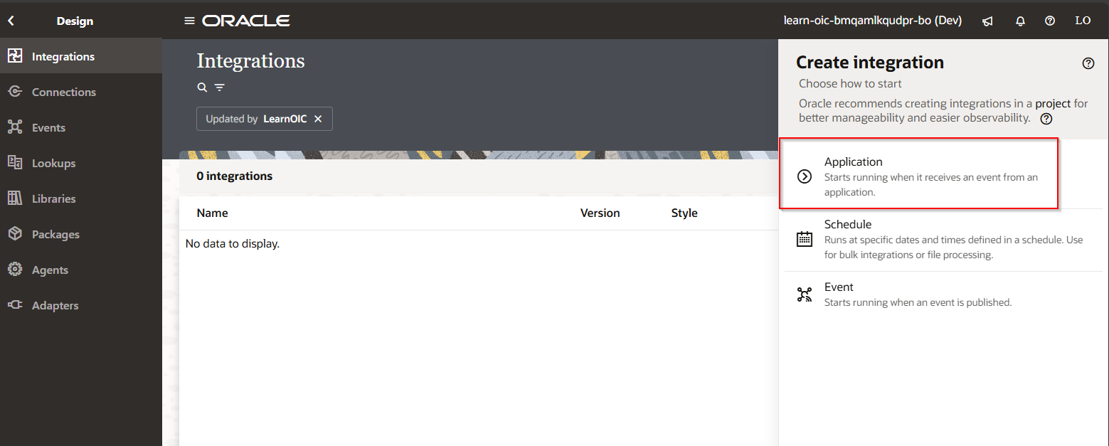Open the Events section

(x=48, y=128)
